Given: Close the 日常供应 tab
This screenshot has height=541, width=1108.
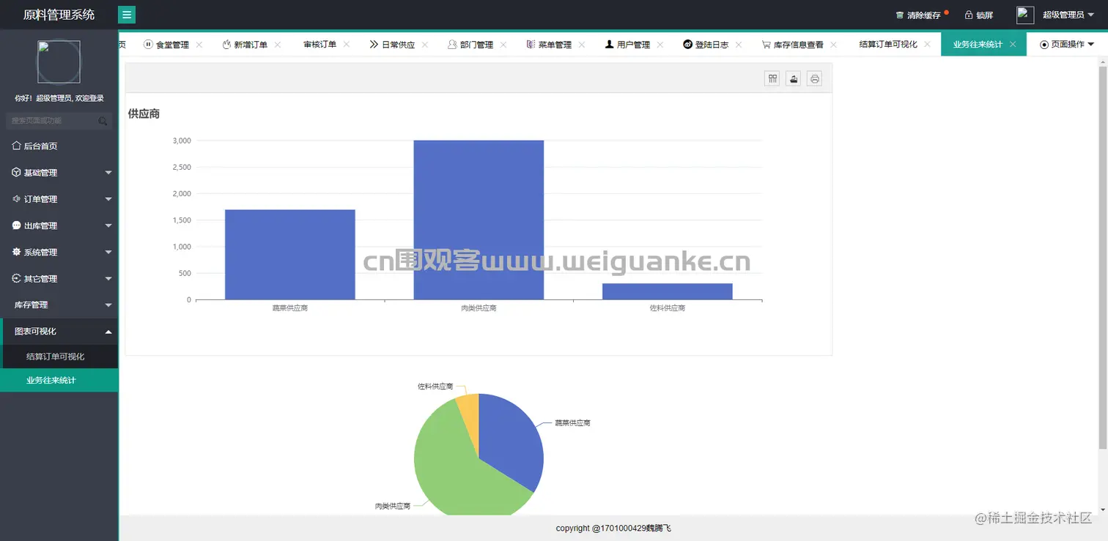Looking at the screenshot, I should 425,45.
